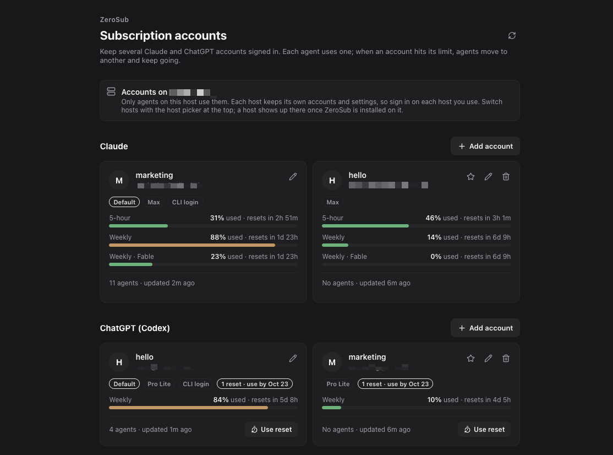613x455 pixels.
Task: Add a new Claude account
Action: coord(485,146)
